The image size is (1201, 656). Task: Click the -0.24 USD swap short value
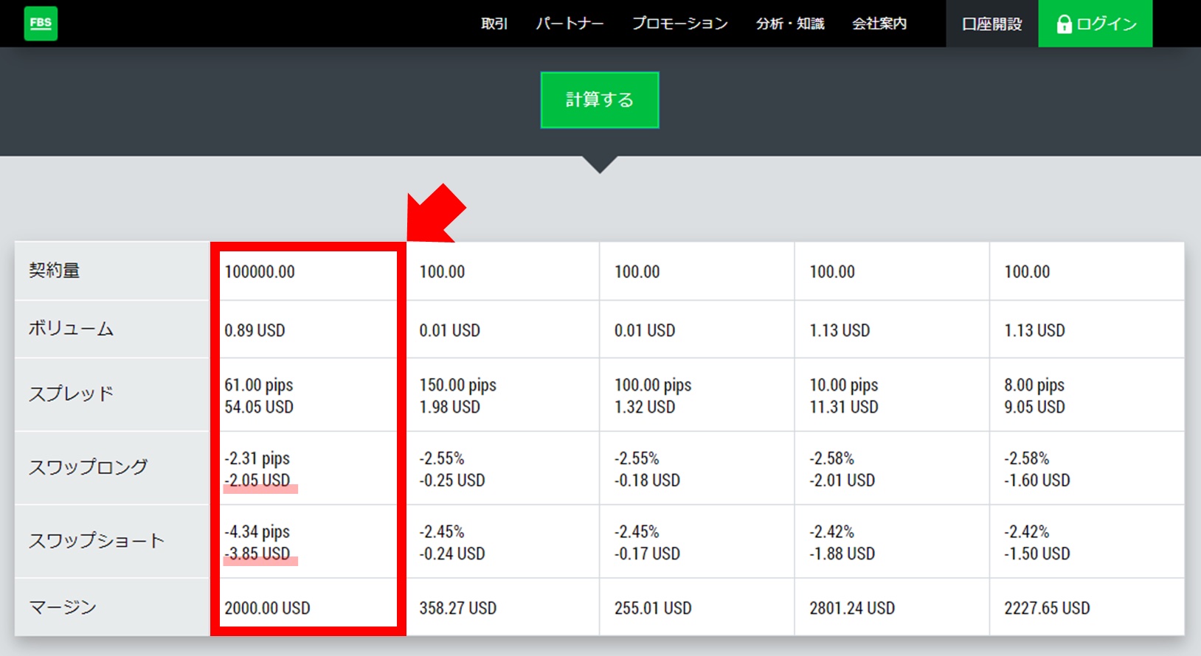[452, 554]
